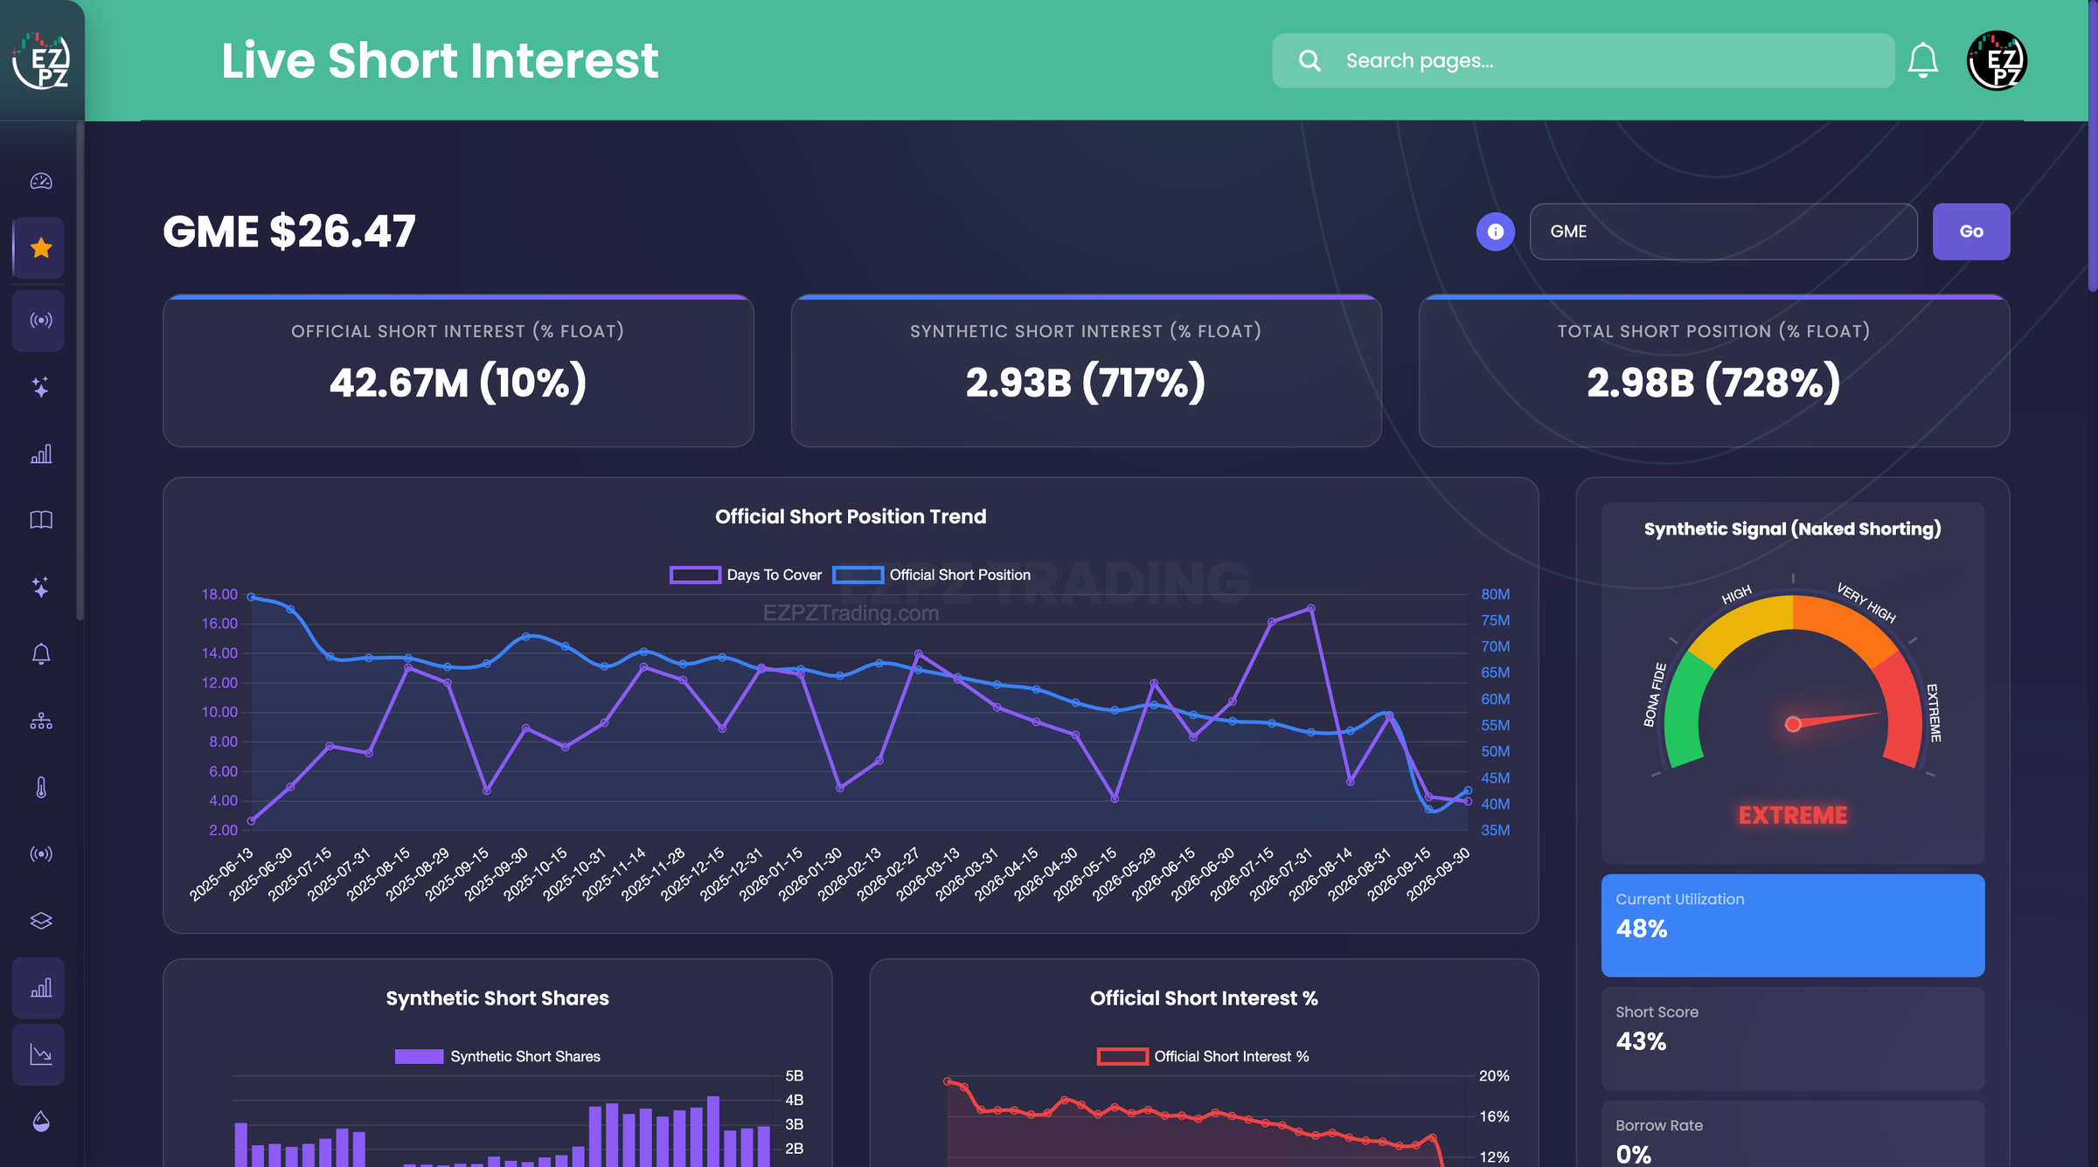Image resolution: width=2098 pixels, height=1167 pixels.
Task: Open the broadcast icon above the layers icon
Action: point(41,853)
